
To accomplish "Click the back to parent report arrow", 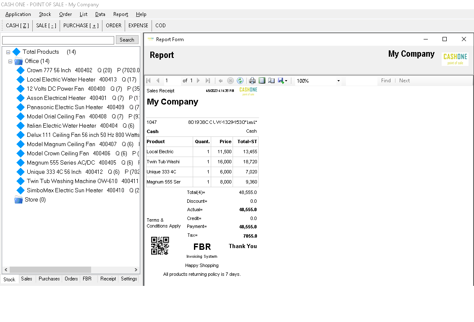I will (x=221, y=81).
